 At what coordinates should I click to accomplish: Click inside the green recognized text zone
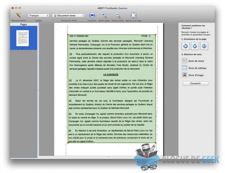pos(112,89)
